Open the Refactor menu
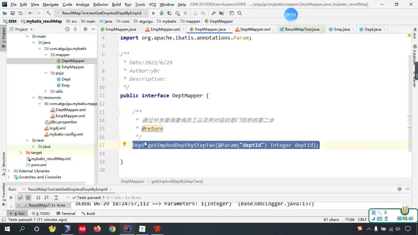Image resolution: width=418 pixels, height=235 pixels. [101, 4]
